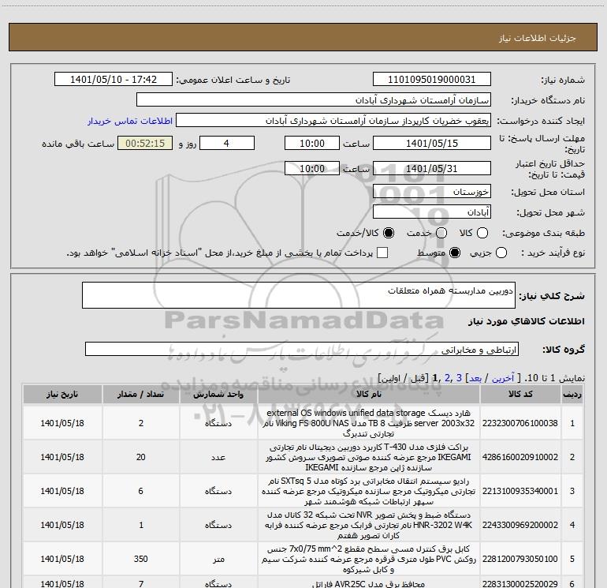Click the price validity date 1401/05/31
The height and width of the screenshot is (588, 607).
pos(432,168)
